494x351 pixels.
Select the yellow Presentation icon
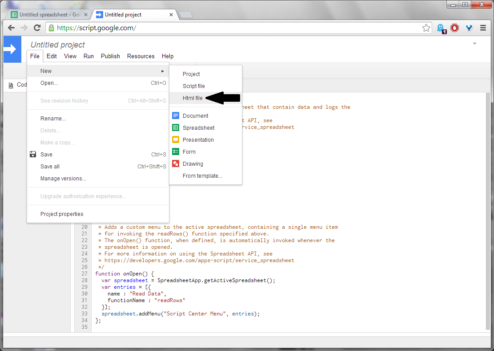175,140
